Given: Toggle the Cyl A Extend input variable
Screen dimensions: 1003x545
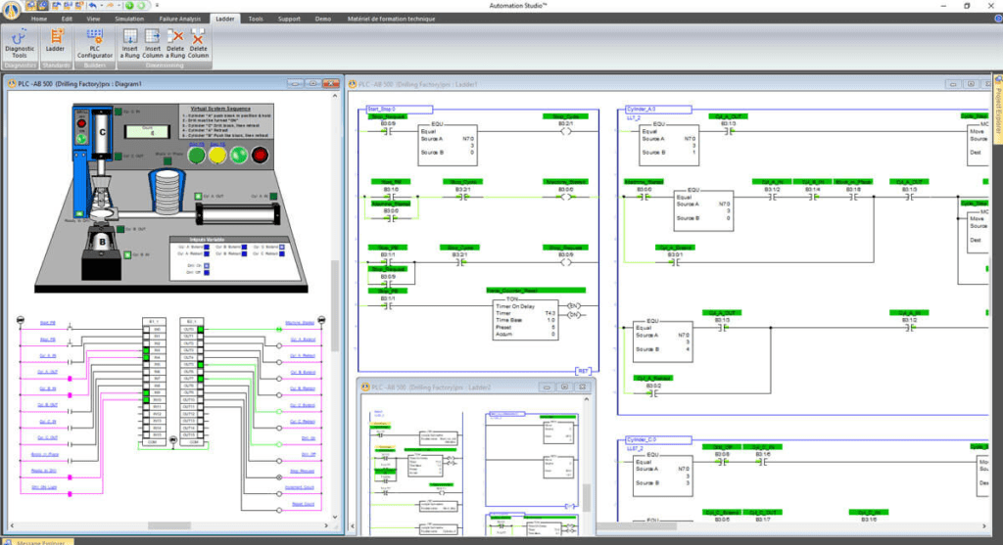Looking at the screenshot, I should [206, 247].
